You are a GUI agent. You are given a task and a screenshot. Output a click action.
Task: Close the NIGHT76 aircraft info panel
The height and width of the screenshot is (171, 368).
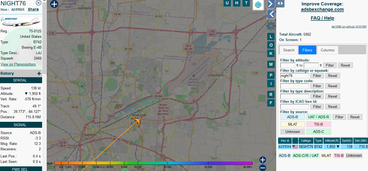point(39,3)
